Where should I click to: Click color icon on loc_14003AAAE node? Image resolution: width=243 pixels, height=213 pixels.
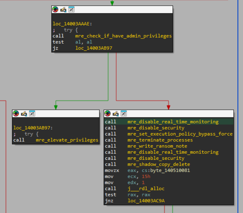click(55, 9)
